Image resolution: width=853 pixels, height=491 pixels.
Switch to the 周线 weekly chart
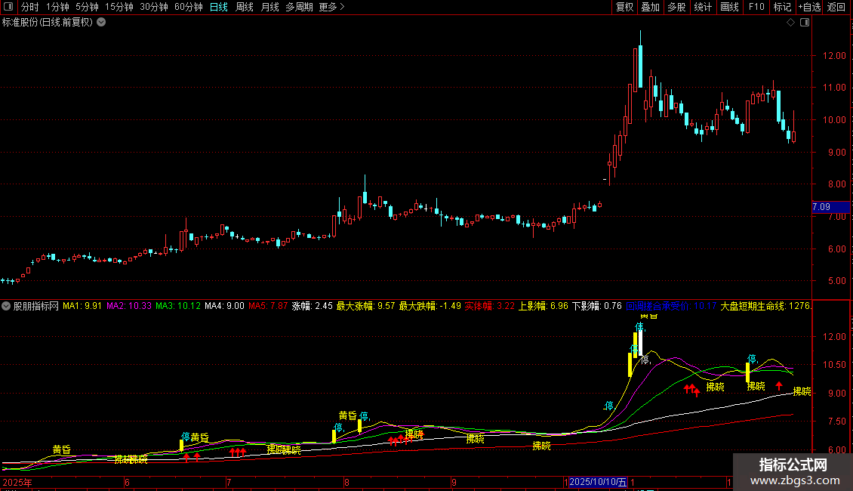[x=245, y=7]
